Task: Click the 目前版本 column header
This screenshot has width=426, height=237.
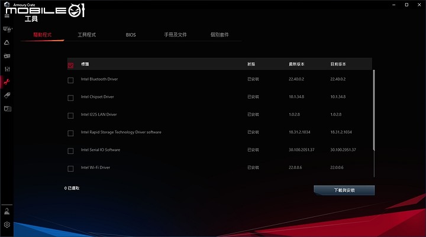Action: coord(338,64)
